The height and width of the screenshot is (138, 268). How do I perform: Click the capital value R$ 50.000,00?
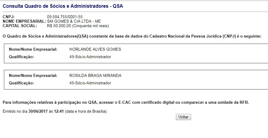[x=59, y=26]
